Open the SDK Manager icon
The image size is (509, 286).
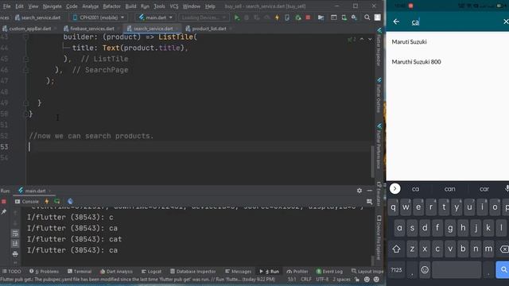pyautogui.click(x=354, y=17)
